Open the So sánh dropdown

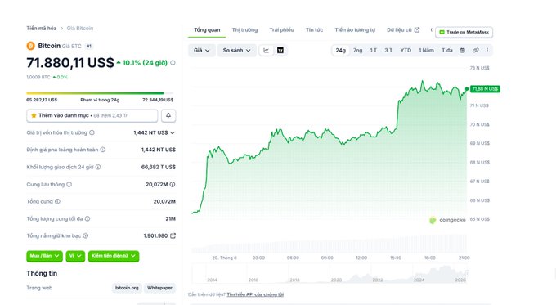tap(236, 51)
